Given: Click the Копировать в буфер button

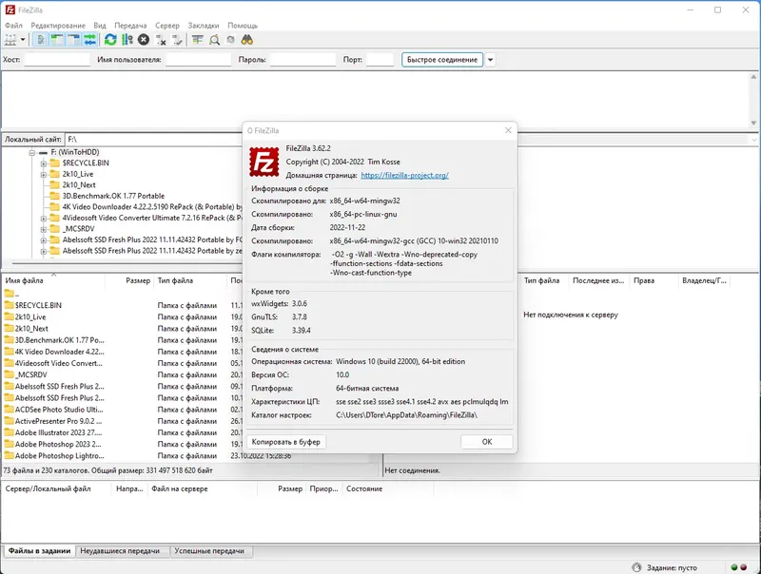Looking at the screenshot, I should click(x=286, y=442).
